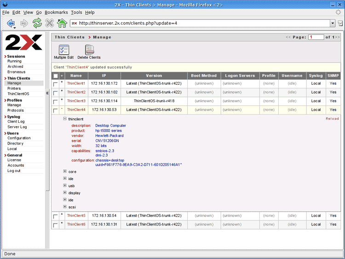This screenshot has width=345, height=259.
Task: Open Protocols under Profiles
Action: (15, 110)
